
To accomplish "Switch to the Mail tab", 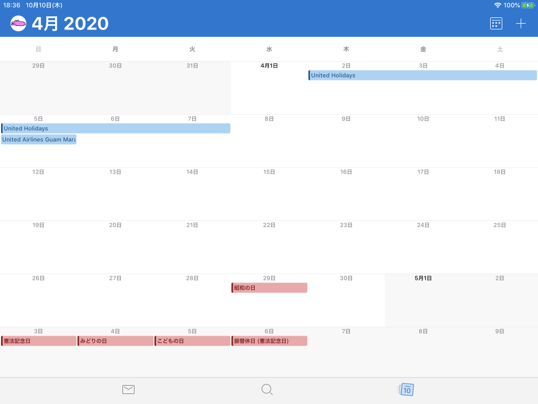I will pos(128,390).
